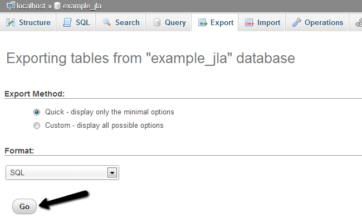Click the format dropdown arrow button
The height and width of the screenshot is (221, 362).
[112, 172]
